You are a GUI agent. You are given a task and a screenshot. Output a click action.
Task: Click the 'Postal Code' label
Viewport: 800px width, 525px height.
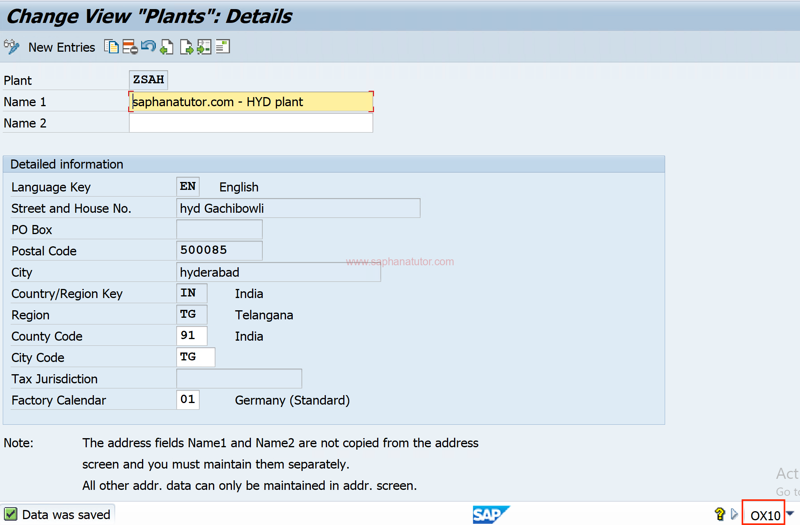pos(44,251)
